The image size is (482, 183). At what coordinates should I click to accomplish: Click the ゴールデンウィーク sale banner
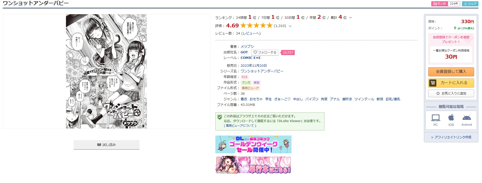click(253, 144)
